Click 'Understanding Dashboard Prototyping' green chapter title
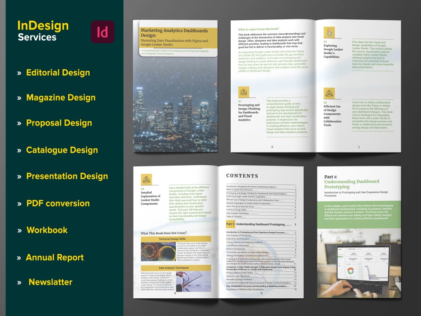421x316 pixels. 352,184
